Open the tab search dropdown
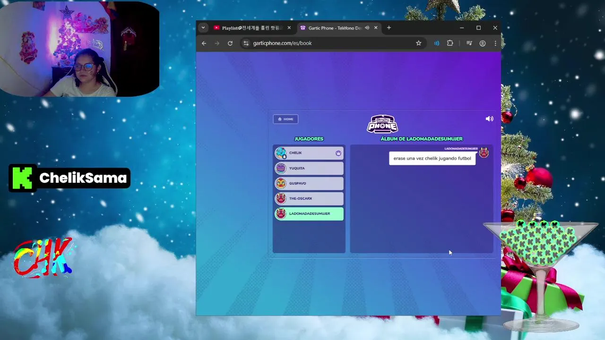 click(203, 28)
